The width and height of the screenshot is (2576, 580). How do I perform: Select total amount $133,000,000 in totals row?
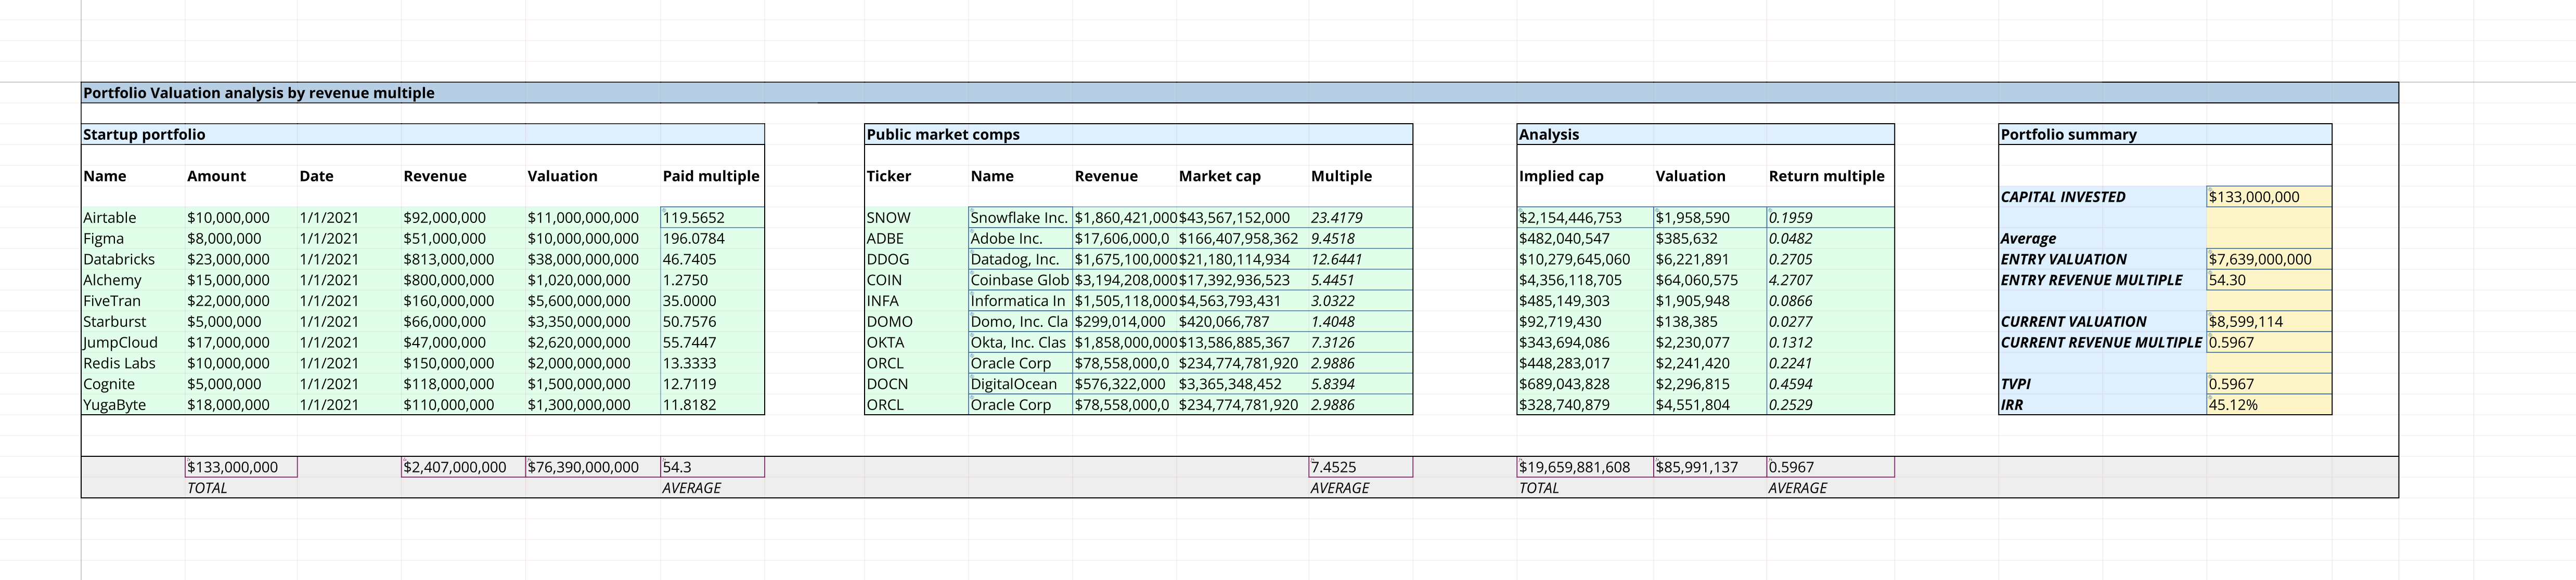[241, 467]
